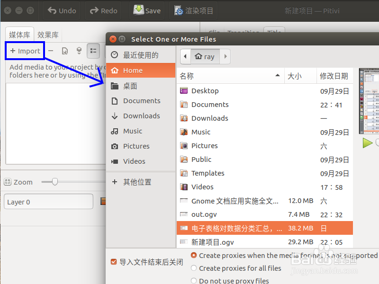Click the Redo button in Pitivi toolbar
The image size is (379, 284).
(x=103, y=10)
